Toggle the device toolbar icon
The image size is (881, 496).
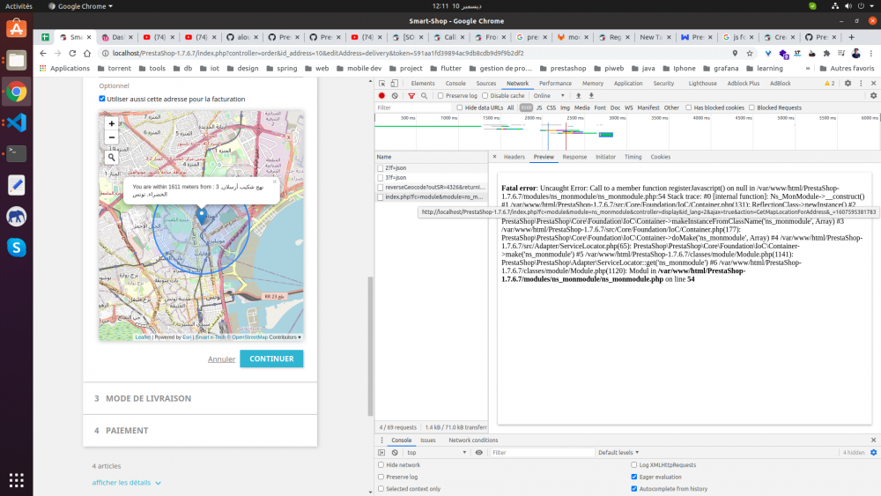pyautogui.click(x=396, y=83)
